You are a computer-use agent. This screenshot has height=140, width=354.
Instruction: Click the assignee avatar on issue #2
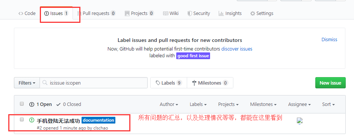(300, 121)
